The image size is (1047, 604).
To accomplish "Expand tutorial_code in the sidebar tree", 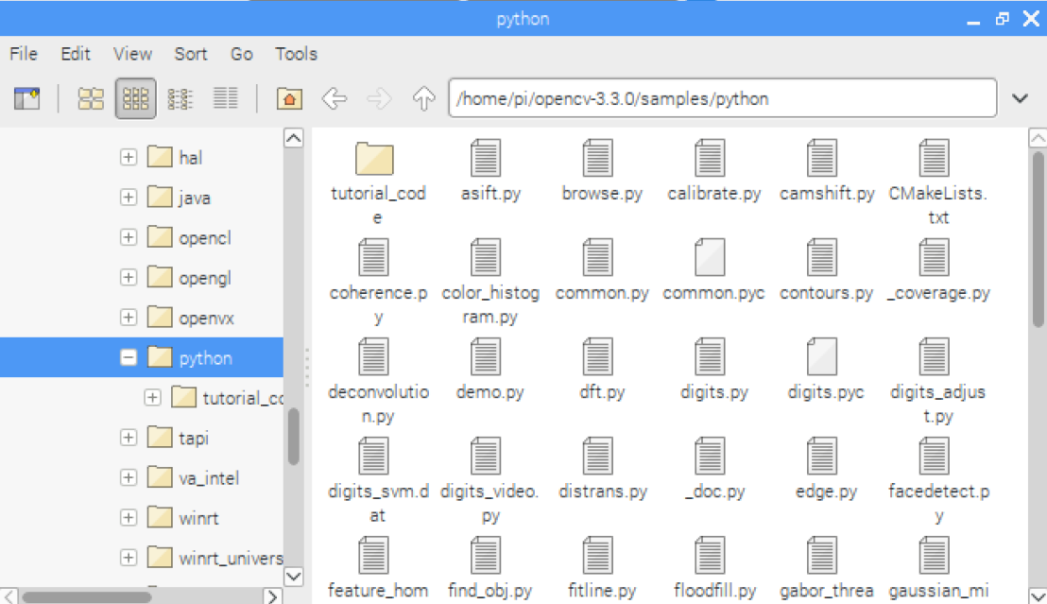I will [x=152, y=397].
